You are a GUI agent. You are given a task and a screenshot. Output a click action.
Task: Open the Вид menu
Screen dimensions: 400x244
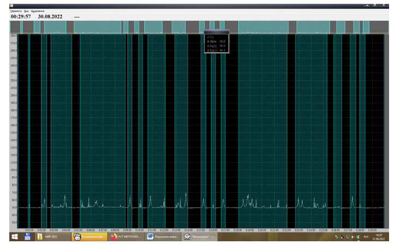tap(26, 11)
